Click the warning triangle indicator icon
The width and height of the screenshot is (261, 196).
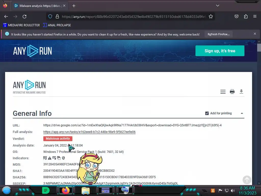click(x=50, y=158)
